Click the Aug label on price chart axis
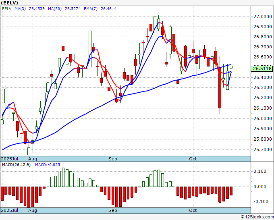 click(x=33, y=159)
